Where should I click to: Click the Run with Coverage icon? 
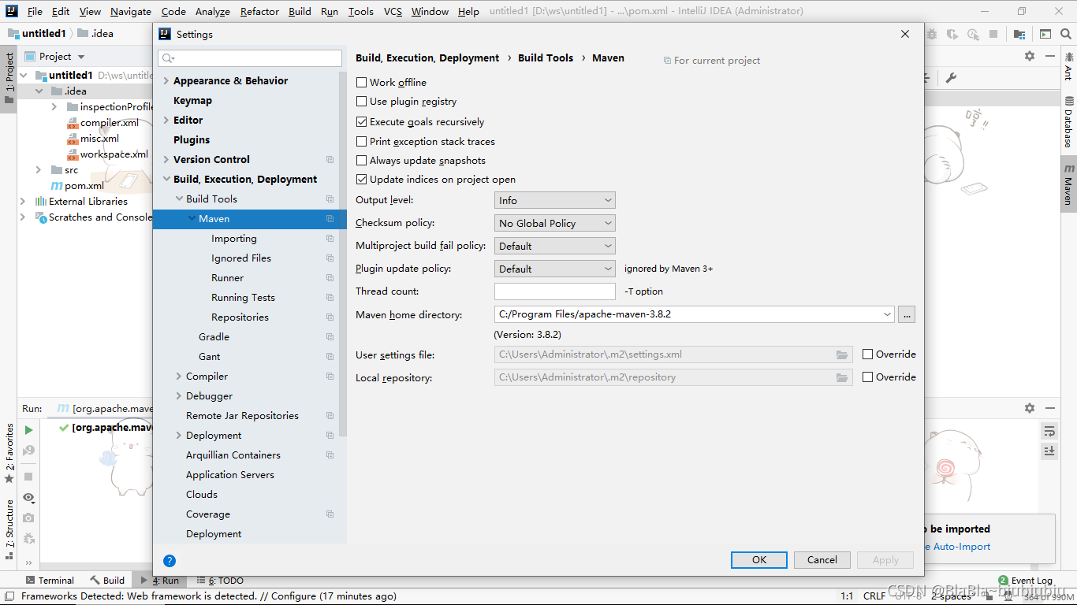[x=952, y=34]
